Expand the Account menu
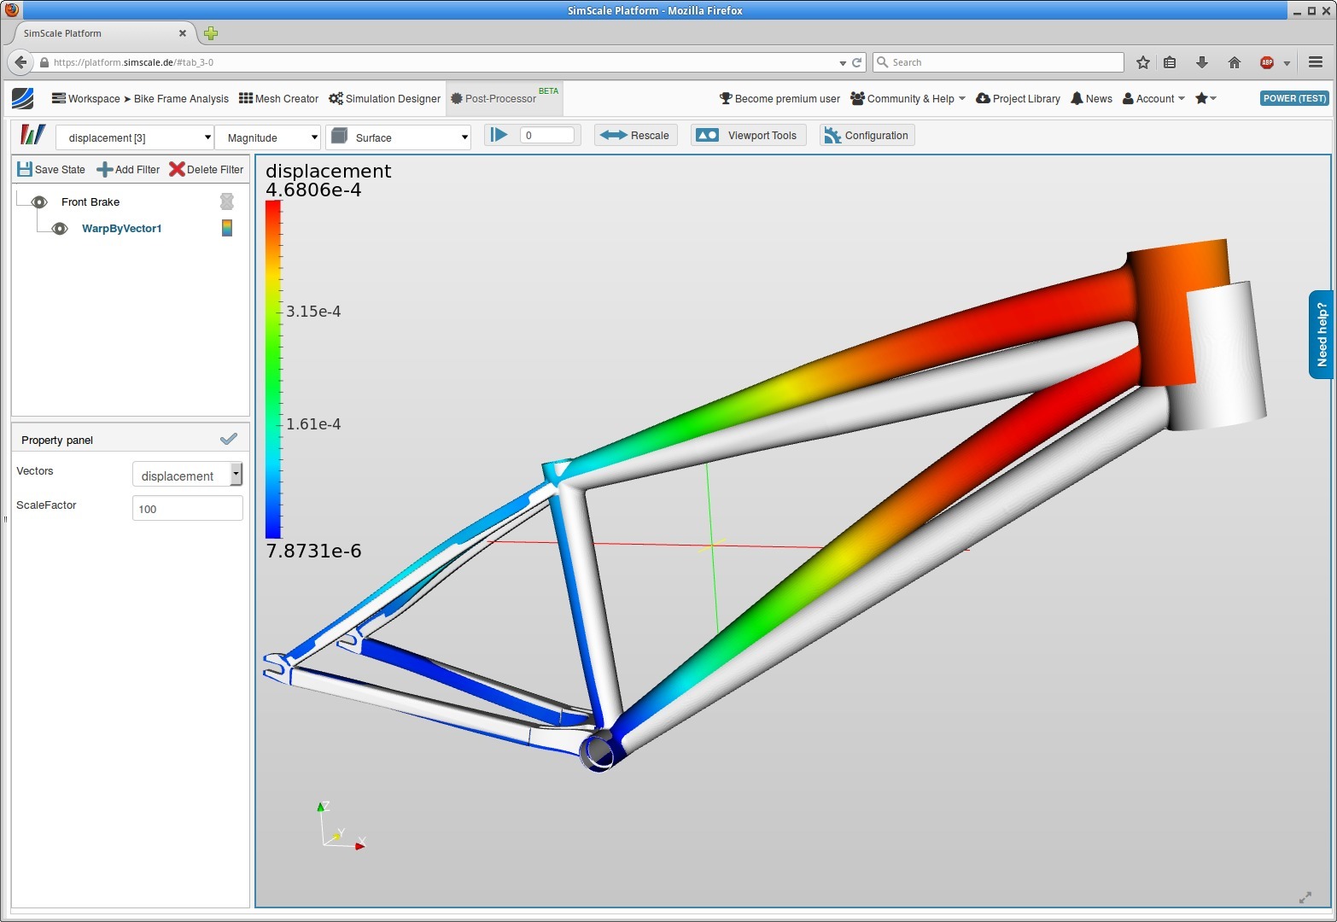 tap(1153, 98)
